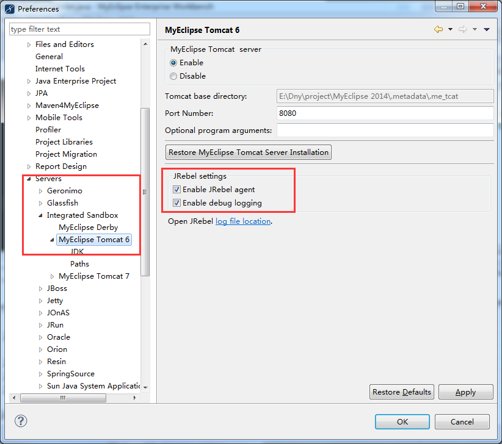
Task: Select Project Migration tree item
Action: pyautogui.click(x=66, y=154)
